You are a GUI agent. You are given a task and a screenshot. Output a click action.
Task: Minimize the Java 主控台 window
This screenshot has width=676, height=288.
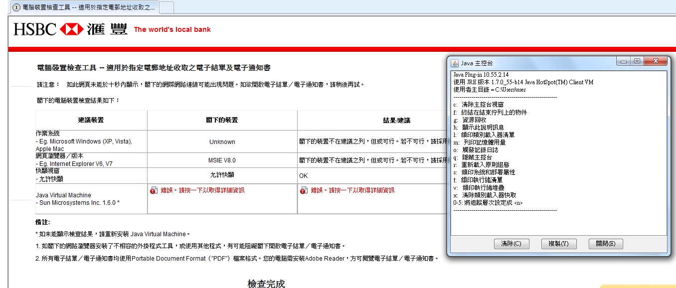[x=624, y=61]
